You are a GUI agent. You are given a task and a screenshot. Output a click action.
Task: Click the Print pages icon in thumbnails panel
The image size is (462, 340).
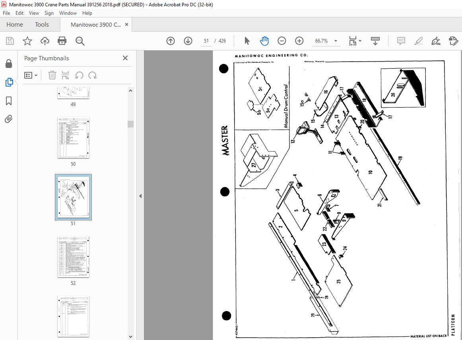[x=66, y=75]
